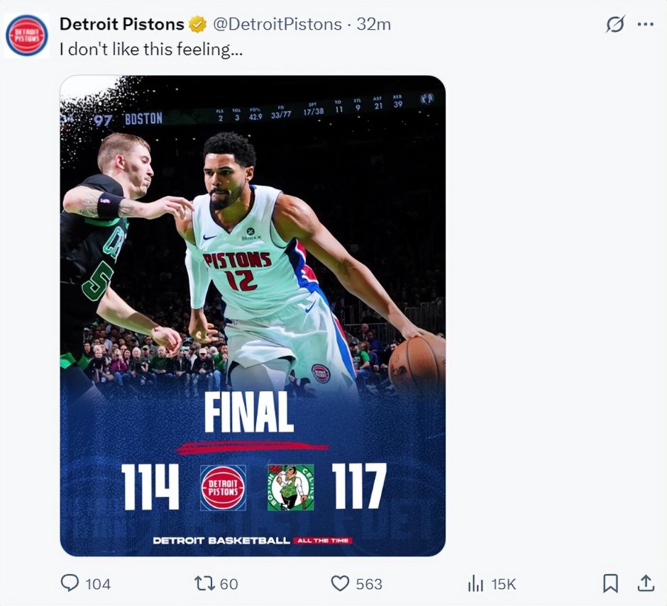Like the post with the heart icon

(341, 583)
